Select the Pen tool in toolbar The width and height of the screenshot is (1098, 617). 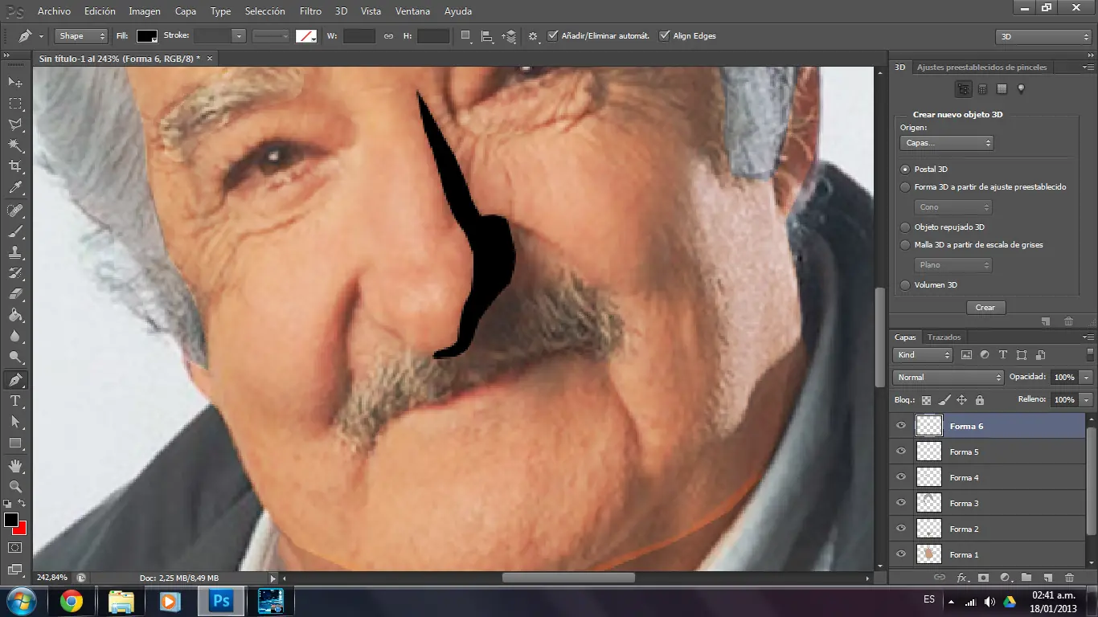[x=15, y=379]
